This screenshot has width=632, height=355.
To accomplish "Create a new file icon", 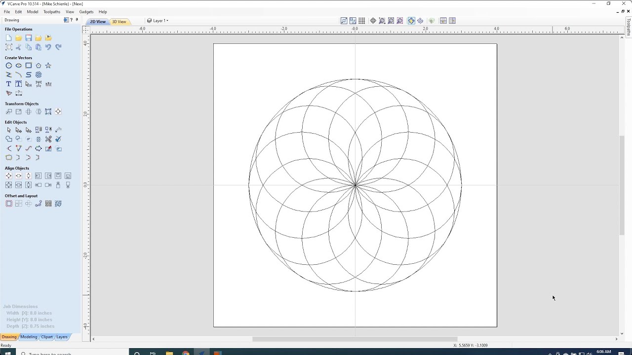I will coord(8,38).
